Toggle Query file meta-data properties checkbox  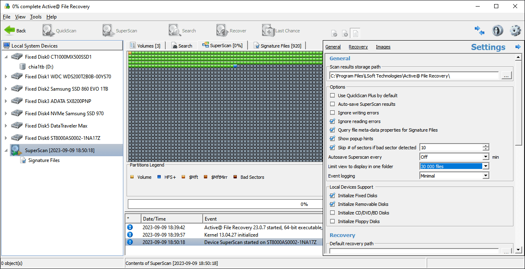point(333,130)
